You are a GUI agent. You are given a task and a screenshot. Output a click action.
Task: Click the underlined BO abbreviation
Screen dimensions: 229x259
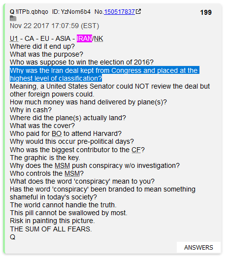pyautogui.click(x=57, y=133)
